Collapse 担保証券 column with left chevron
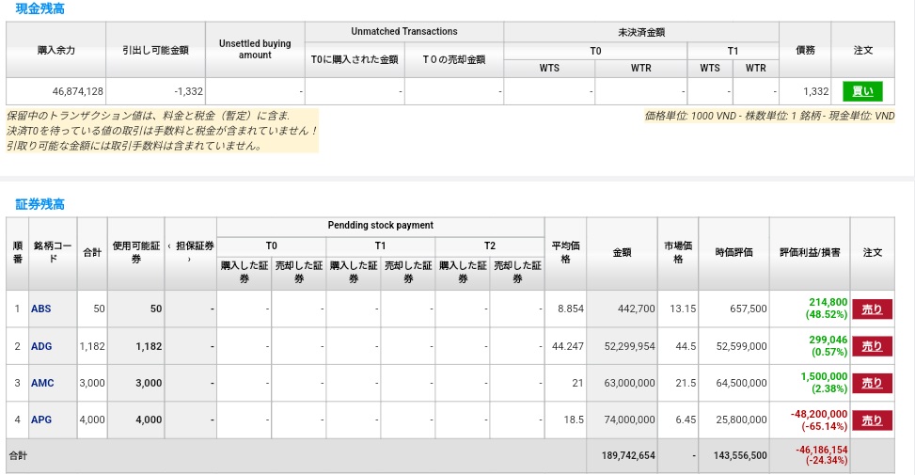This screenshot has width=915, height=475. [169, 246]
